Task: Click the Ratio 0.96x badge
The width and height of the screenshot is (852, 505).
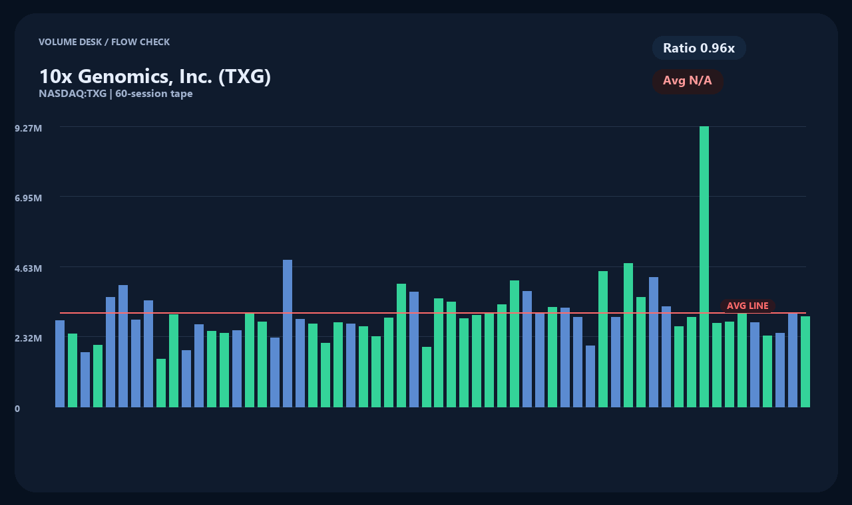Action: (x=699, y=48)
